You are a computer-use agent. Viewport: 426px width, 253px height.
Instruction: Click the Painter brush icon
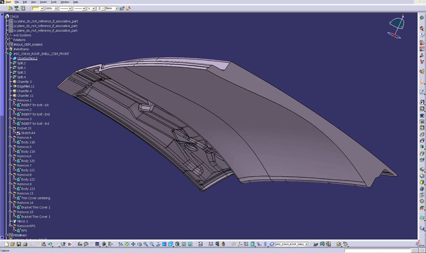[x=122, y=8]
